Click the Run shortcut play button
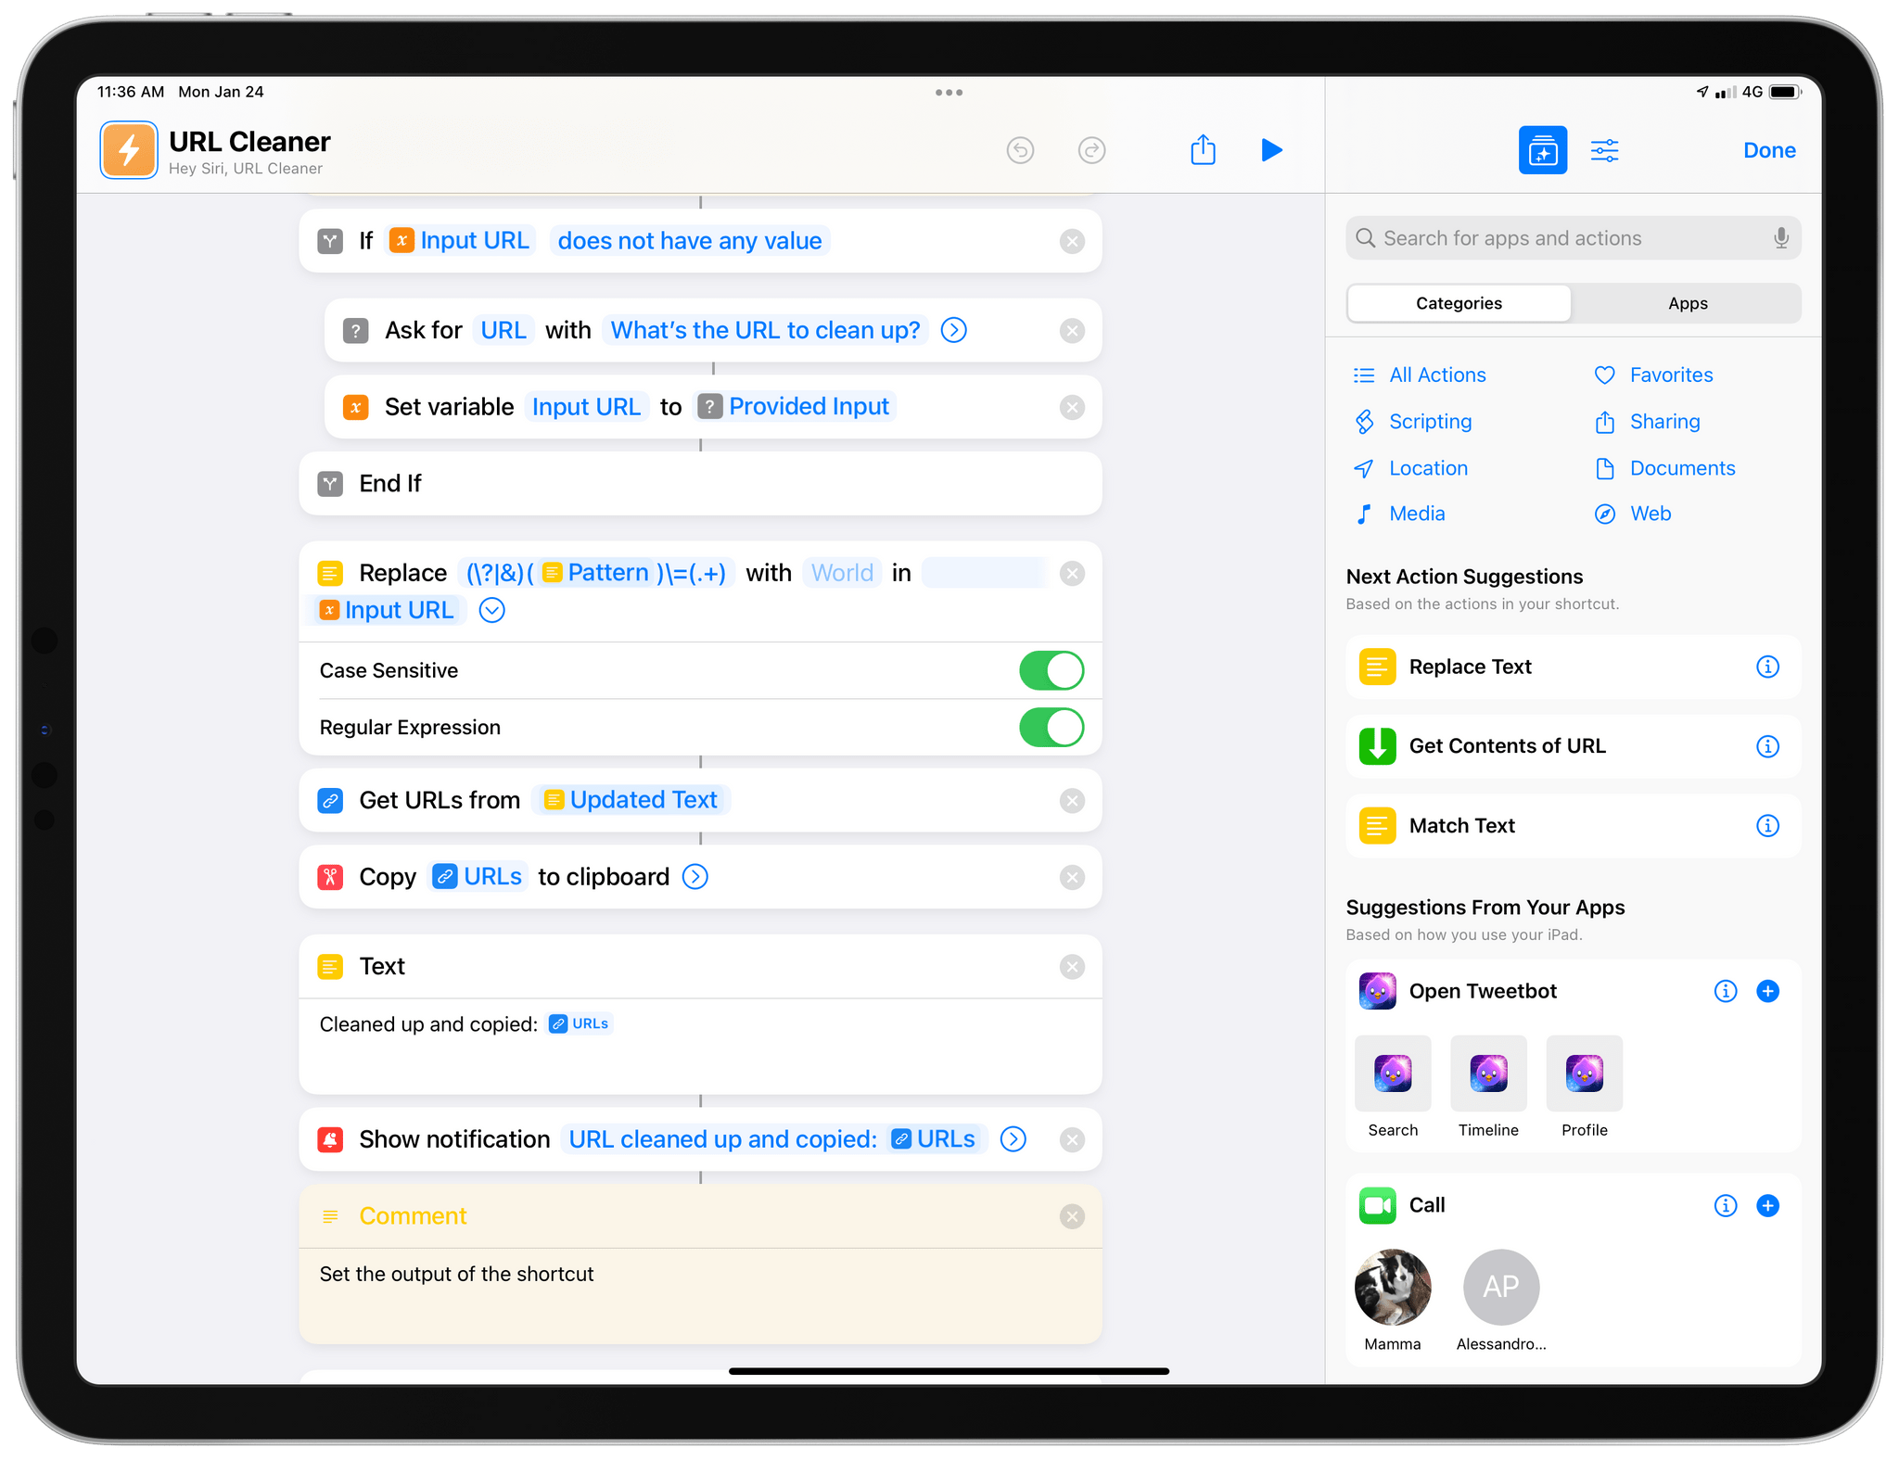The width and height of the screenshot is (1899, 1461). click(1273, 150)
